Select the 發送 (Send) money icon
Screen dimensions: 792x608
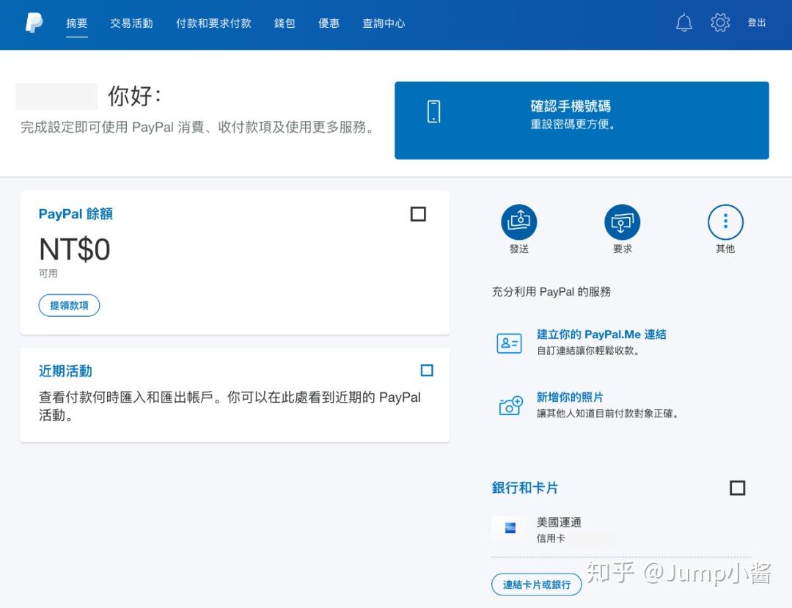(x=518, y=221)
